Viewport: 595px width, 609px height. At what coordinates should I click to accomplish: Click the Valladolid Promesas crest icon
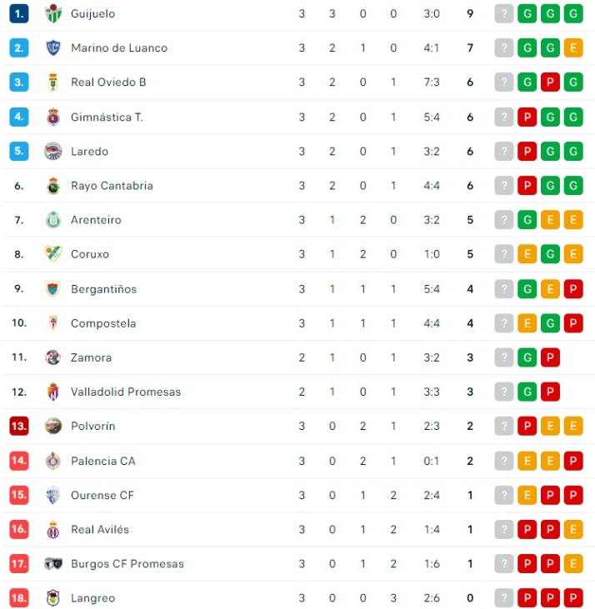[53, 392]
